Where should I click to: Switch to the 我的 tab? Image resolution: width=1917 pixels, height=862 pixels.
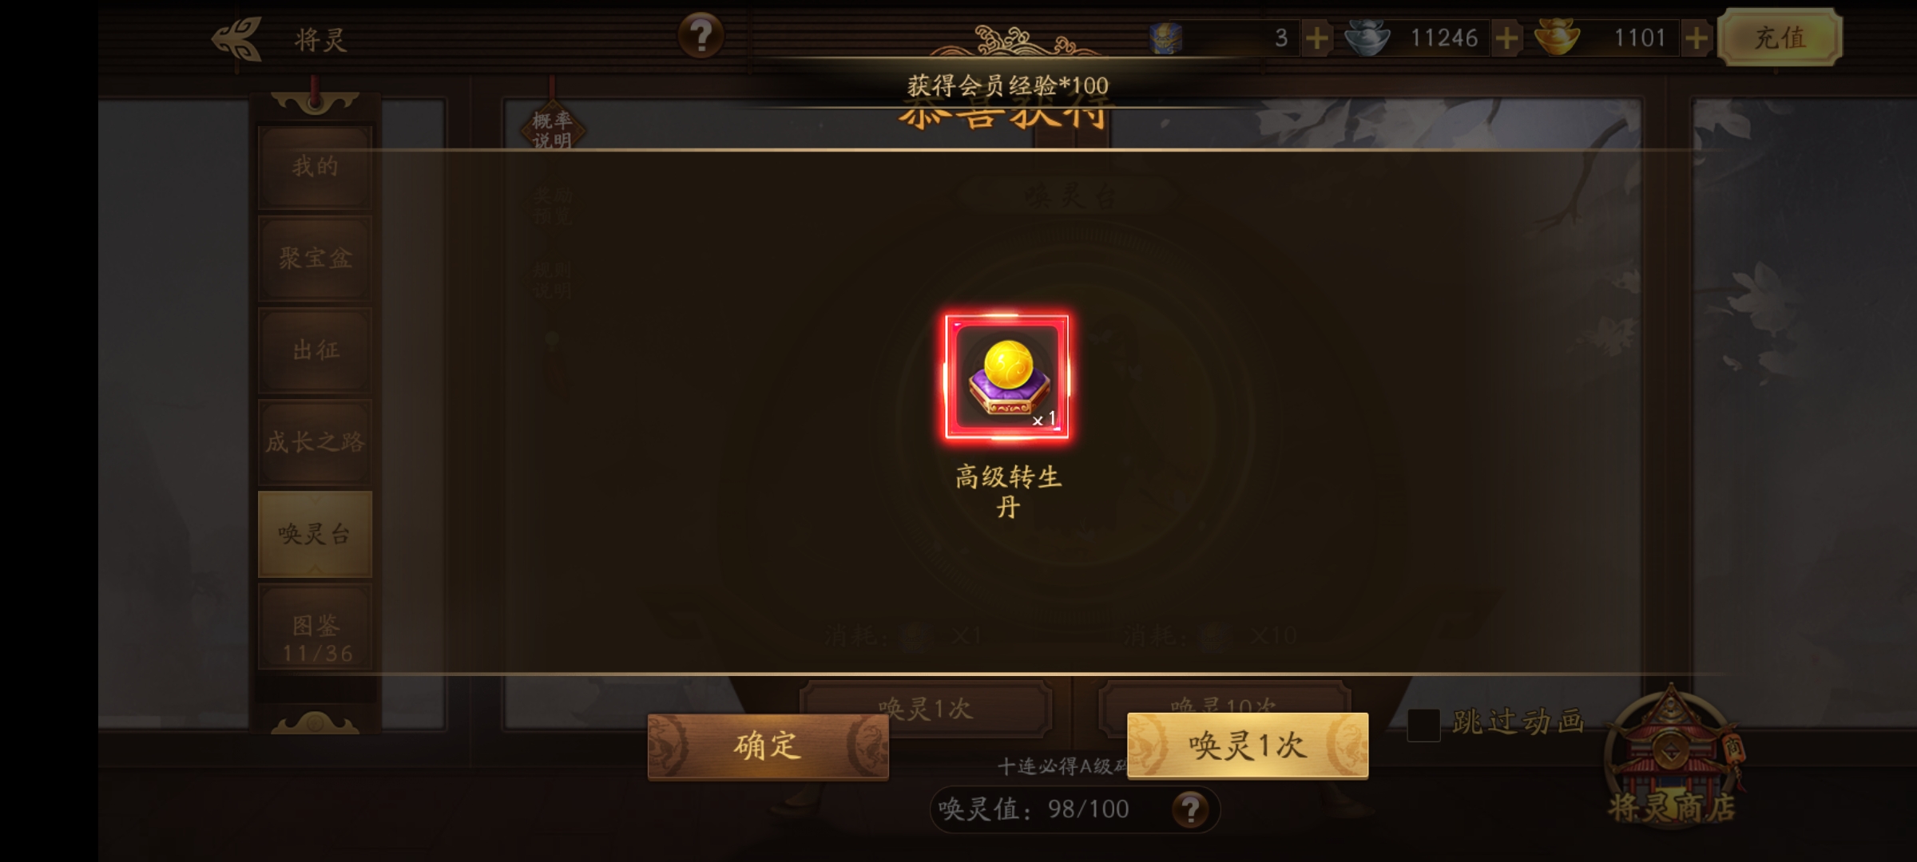[315, 167]
